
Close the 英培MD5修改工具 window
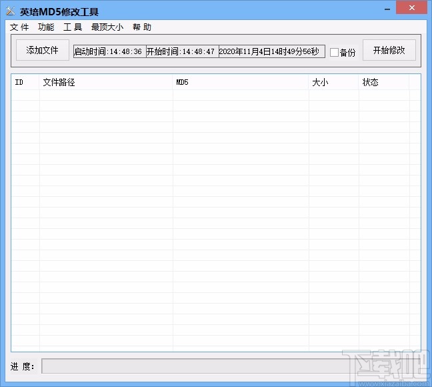pyautogui.click(x=411, y=8)
